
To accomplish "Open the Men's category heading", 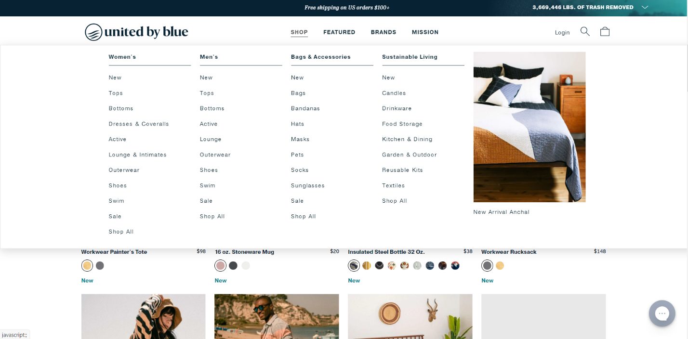I will pyautogui.click(x=209, y=57).
